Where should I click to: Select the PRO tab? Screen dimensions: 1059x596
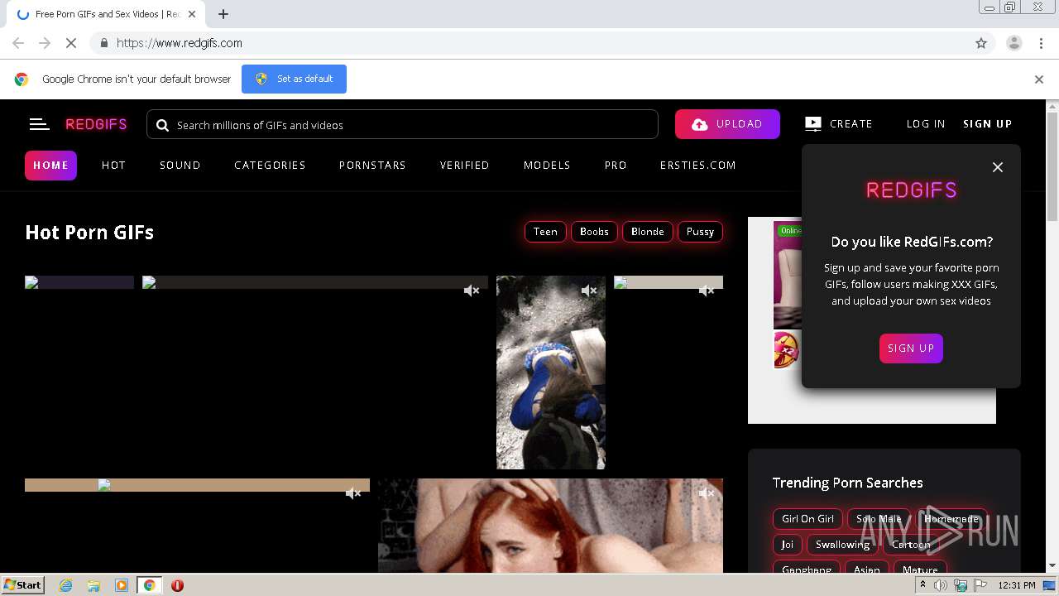[x=616, y=166]
